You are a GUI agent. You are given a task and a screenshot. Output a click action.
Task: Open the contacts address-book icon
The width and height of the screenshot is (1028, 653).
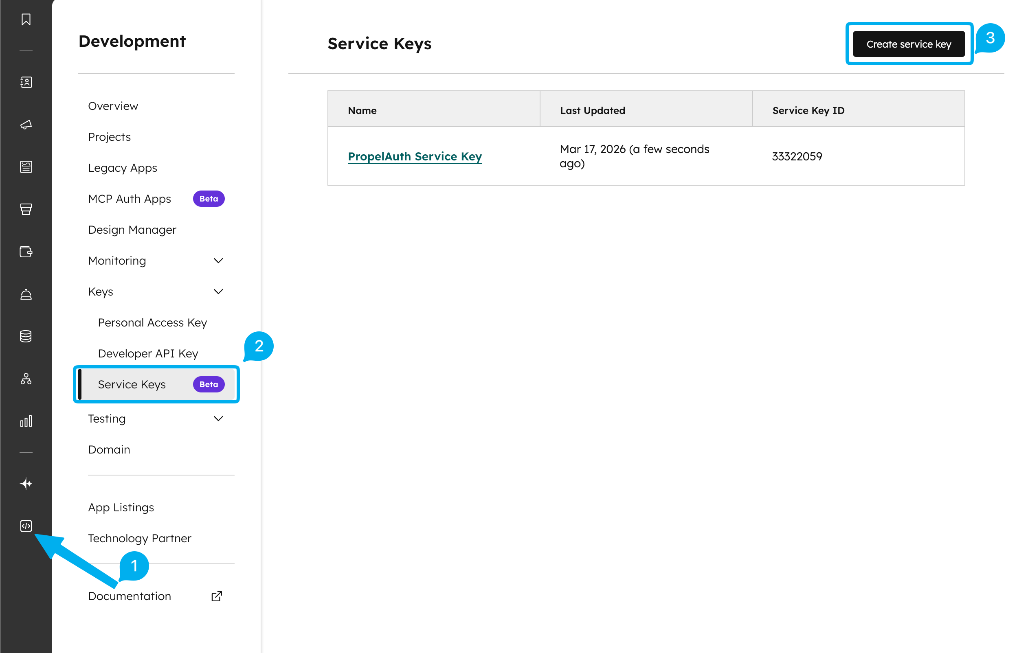26,82
